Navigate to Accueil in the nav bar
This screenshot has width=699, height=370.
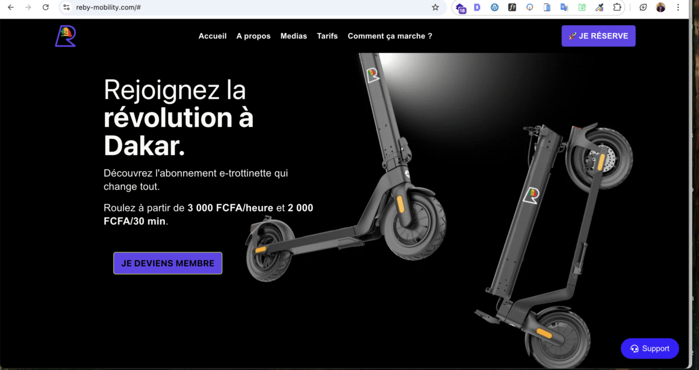pos(213,36)
